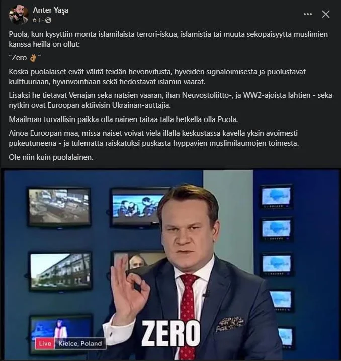Click the public globe privacy icon
Viewport: 341px width, 361px height.
[48, 20]
